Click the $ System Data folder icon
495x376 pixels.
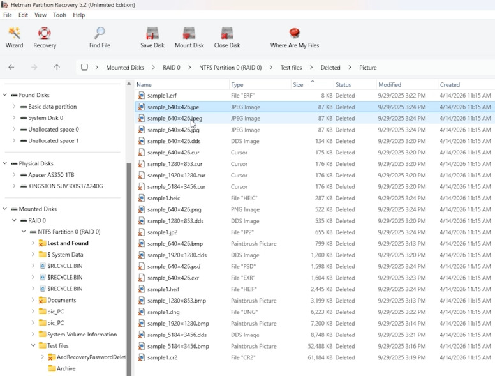[x=42, y=254]
